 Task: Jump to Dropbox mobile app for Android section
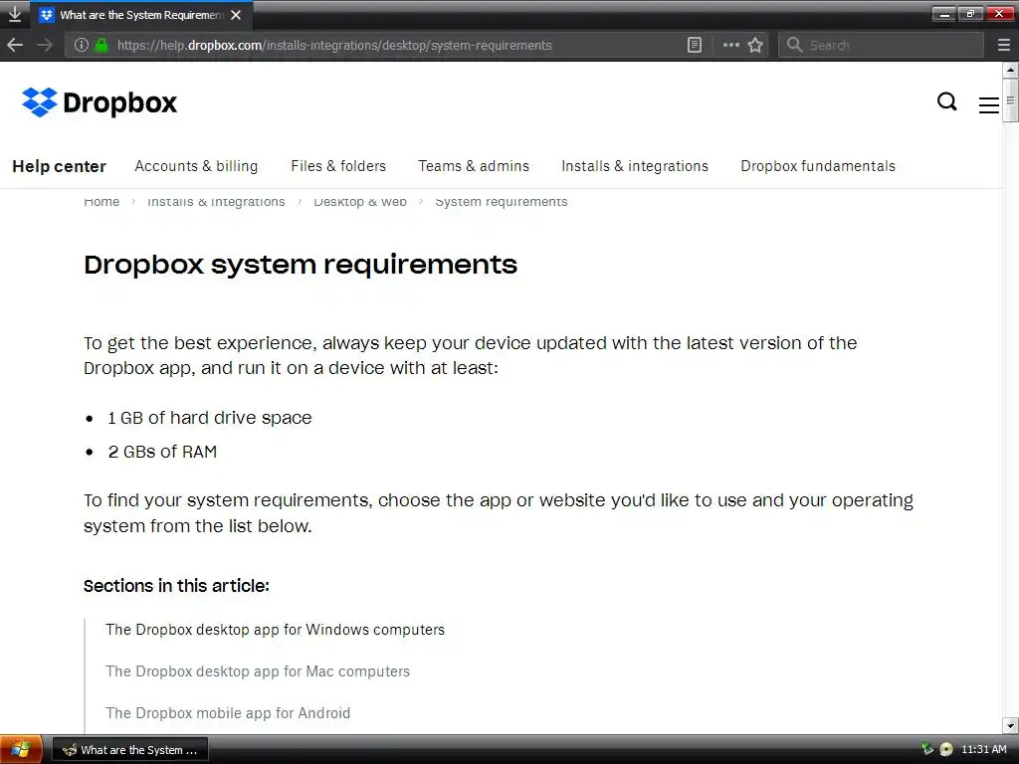point(228,712)
